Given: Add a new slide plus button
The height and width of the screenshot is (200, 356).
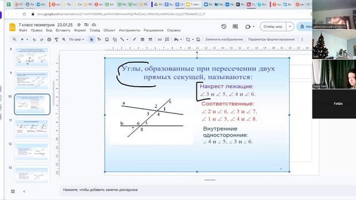Looking at the screenshot, I should (x=22, y=39).
